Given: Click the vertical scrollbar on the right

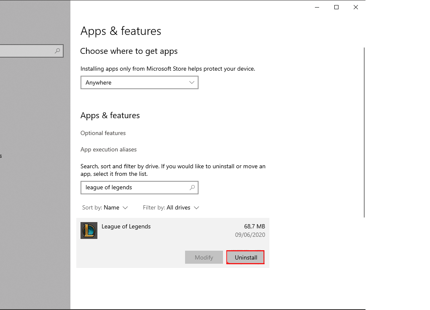Looking at the screenshot, I should click(x=364, y=132).
